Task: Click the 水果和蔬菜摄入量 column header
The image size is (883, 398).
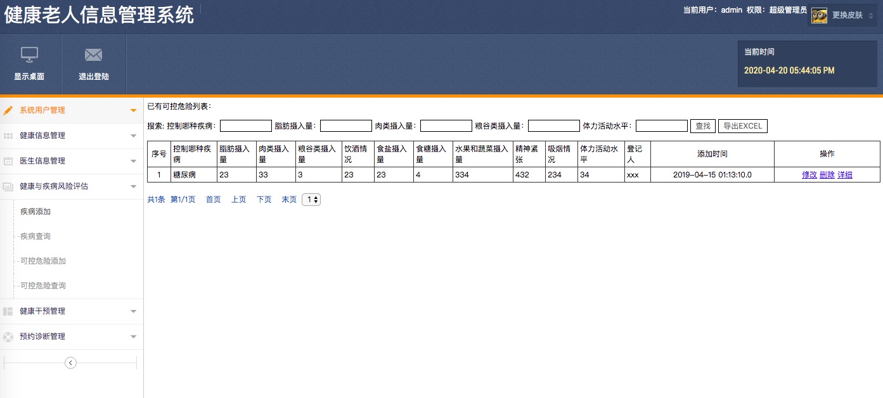Action: [483, 154]
